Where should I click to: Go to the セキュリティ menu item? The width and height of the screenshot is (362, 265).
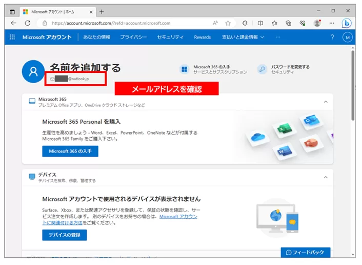point(170,37)
